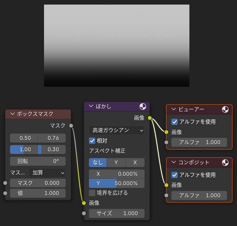Click the box mask Y position 0.76 field
Screen dimensions: 237x226
(52, 138)
